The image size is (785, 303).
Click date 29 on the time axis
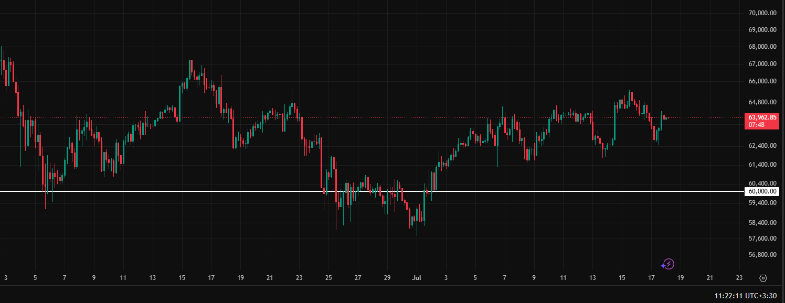pyautogui.click(x=387, y=278)
